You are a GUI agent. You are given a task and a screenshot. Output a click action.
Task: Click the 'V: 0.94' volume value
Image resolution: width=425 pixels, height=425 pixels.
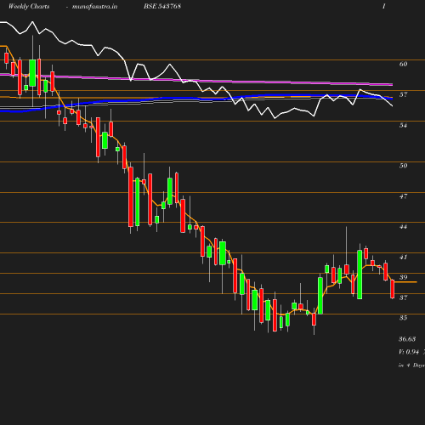pos(409,352)
